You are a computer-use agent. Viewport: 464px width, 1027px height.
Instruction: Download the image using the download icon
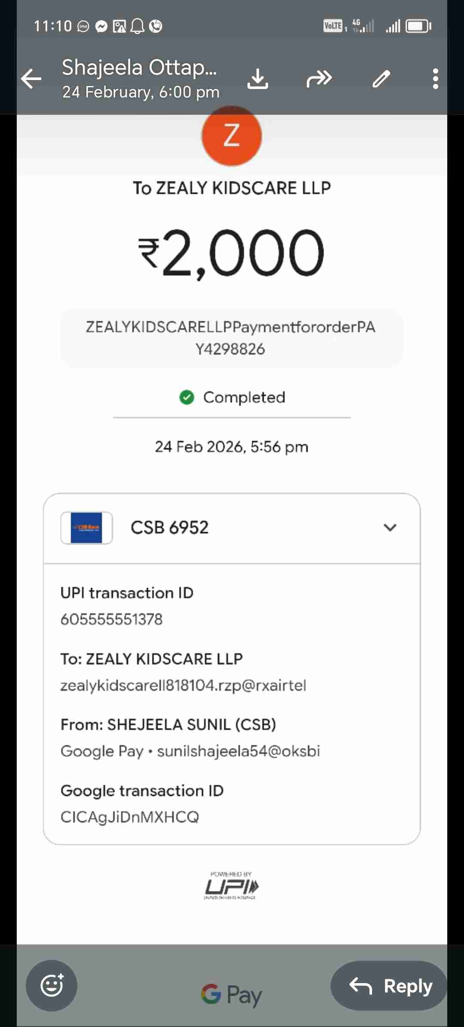(x=258, y=79)
